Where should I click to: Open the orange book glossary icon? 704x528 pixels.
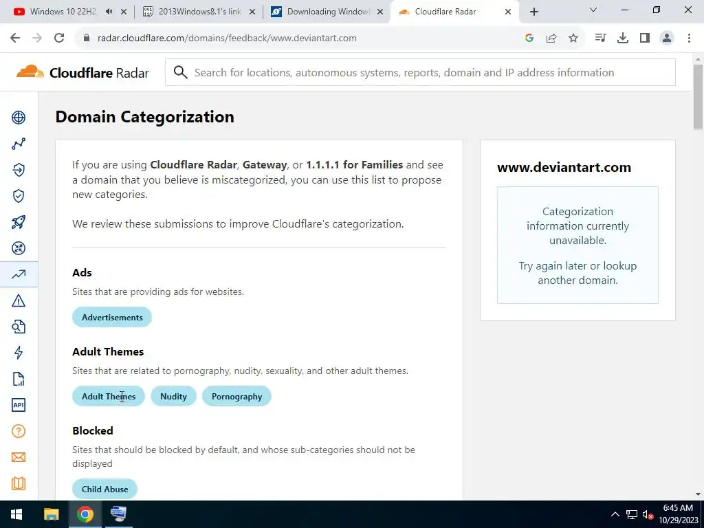click(x=19, y=483)
